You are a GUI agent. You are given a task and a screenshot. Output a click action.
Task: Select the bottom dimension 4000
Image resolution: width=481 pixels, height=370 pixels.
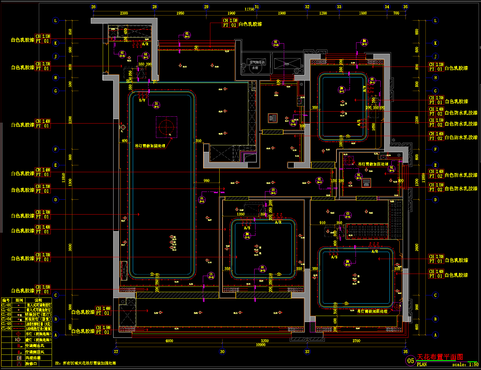(x=169, y=341)
